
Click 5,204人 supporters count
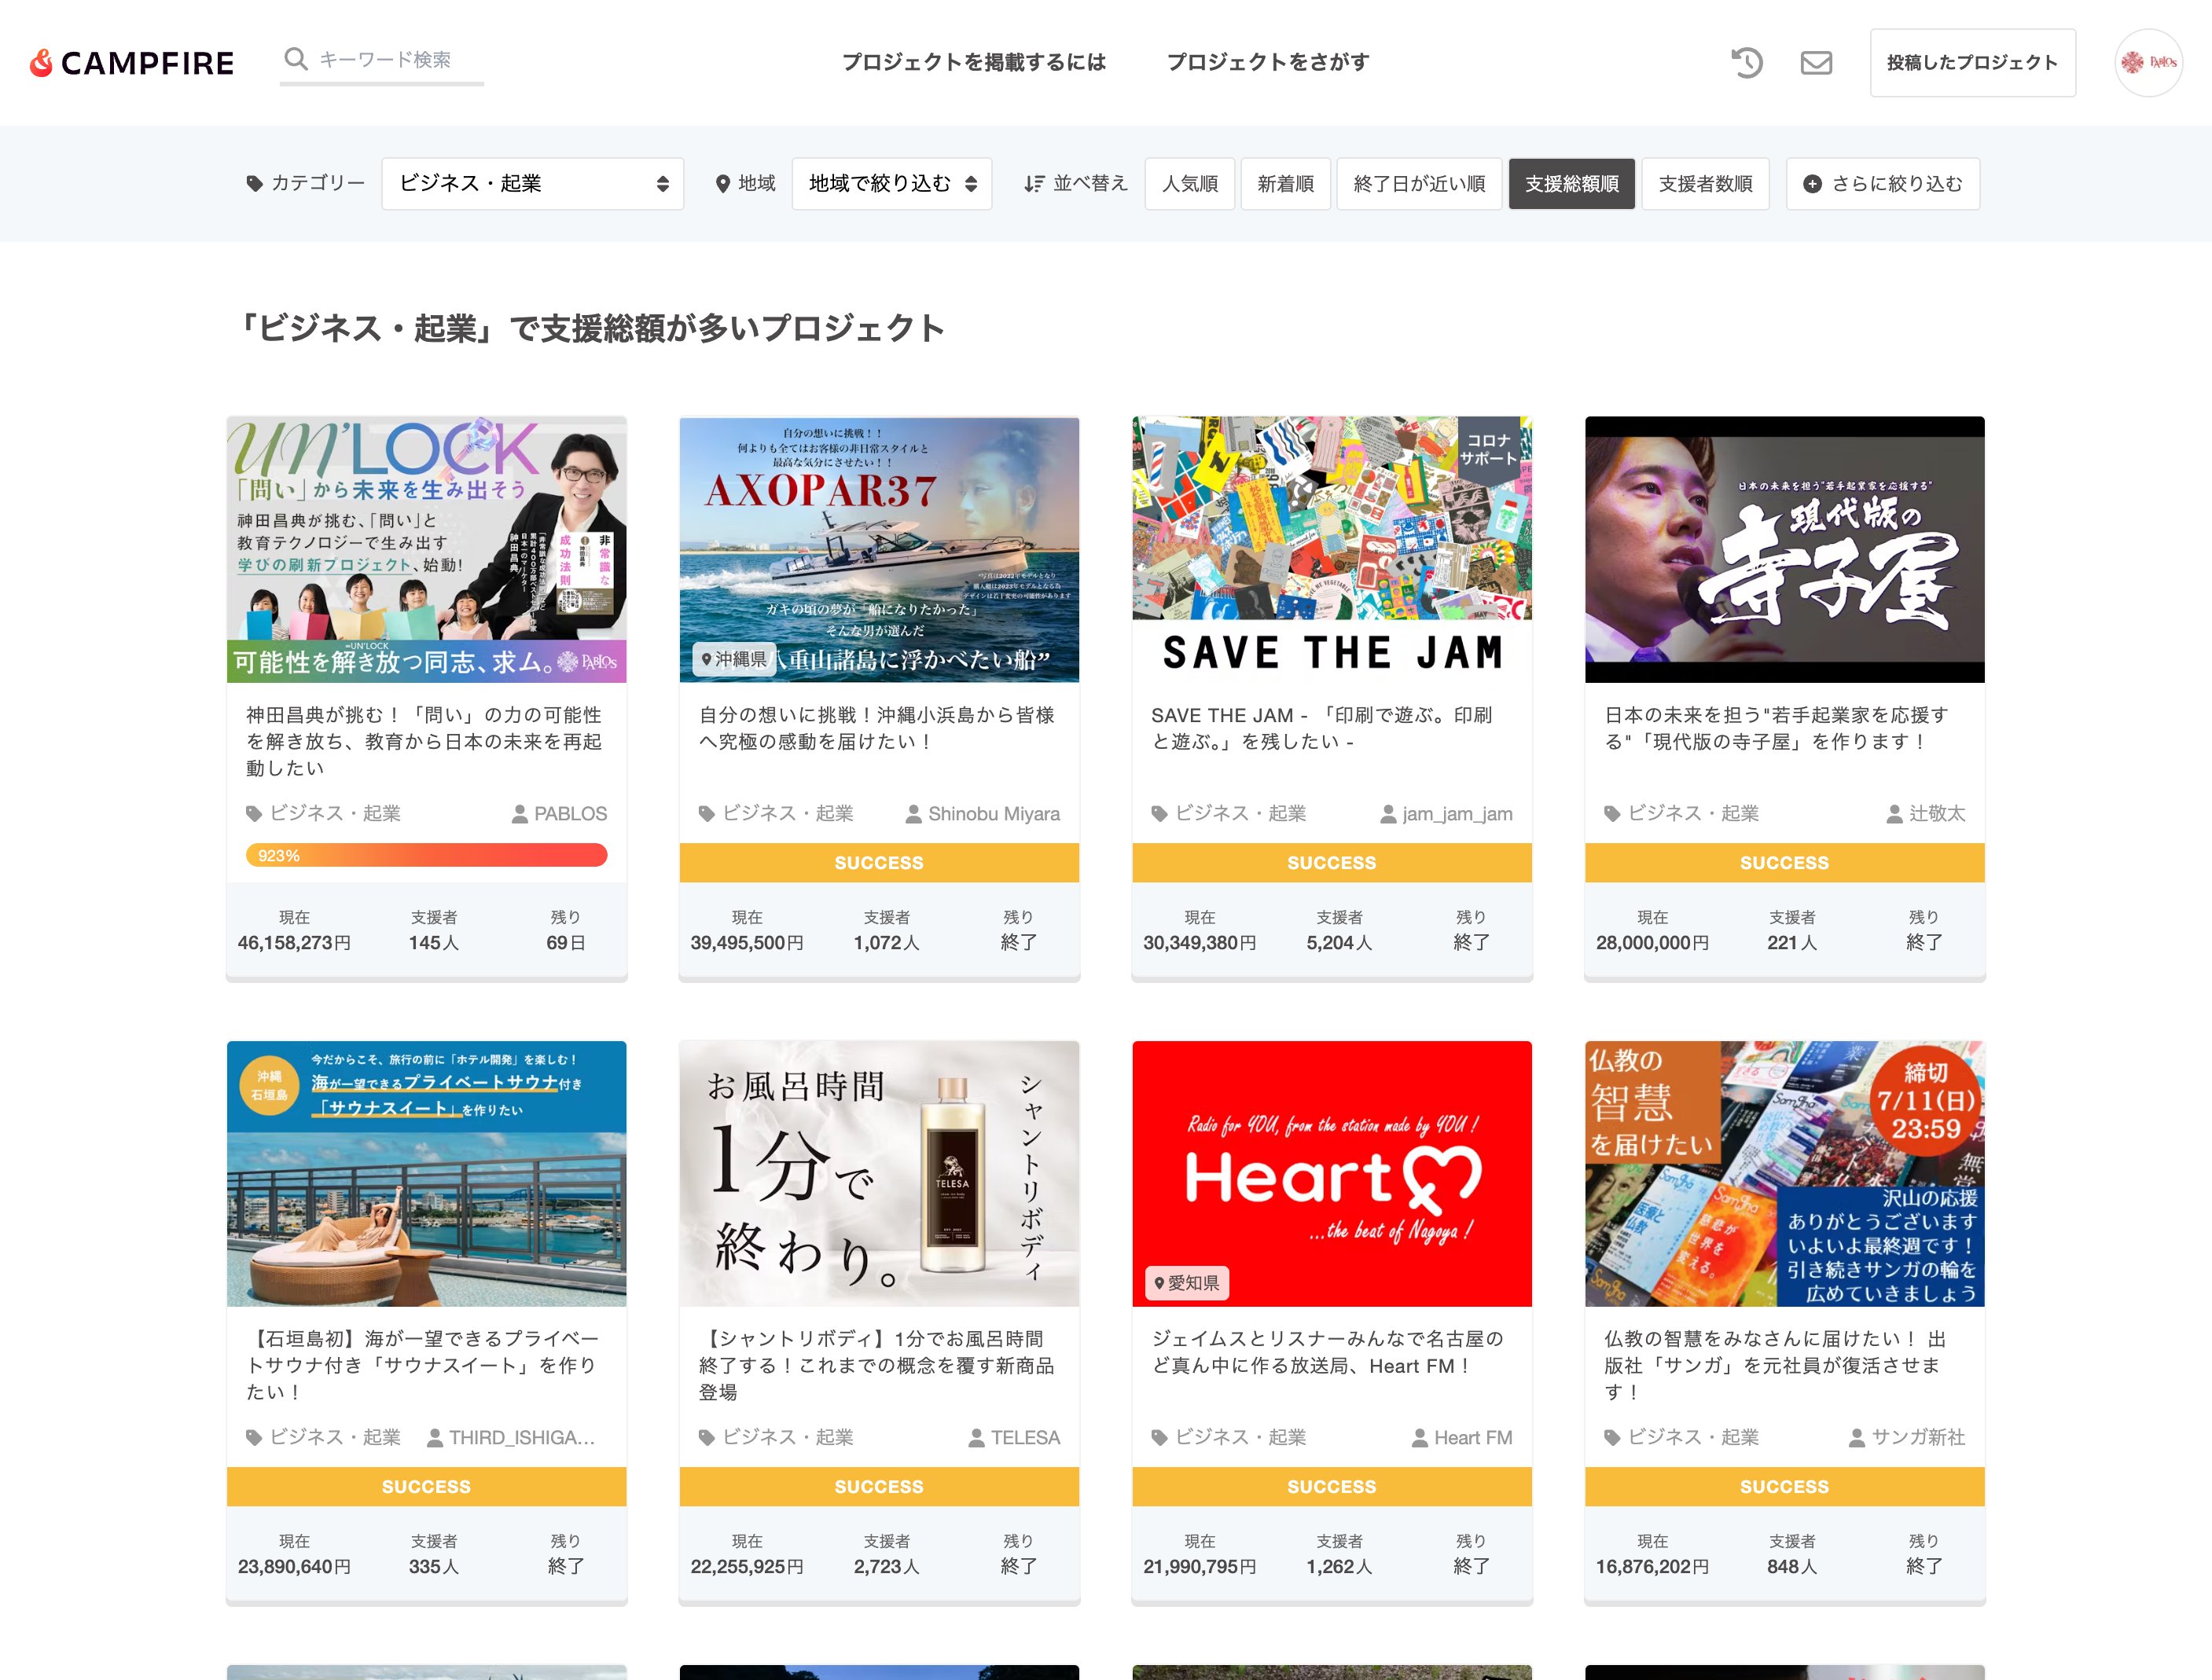tap(1339, 943)
